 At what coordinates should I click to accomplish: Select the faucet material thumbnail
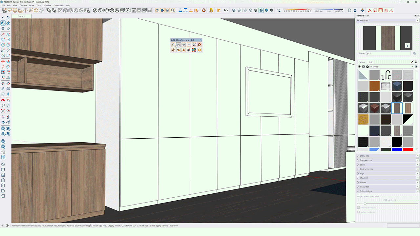click(x=386, y=75)
